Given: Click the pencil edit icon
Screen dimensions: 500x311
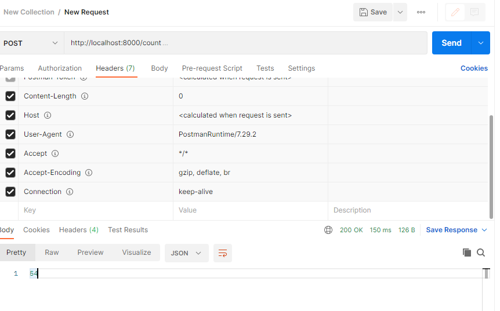Looking at the screenshot, I should pos(455,12).
